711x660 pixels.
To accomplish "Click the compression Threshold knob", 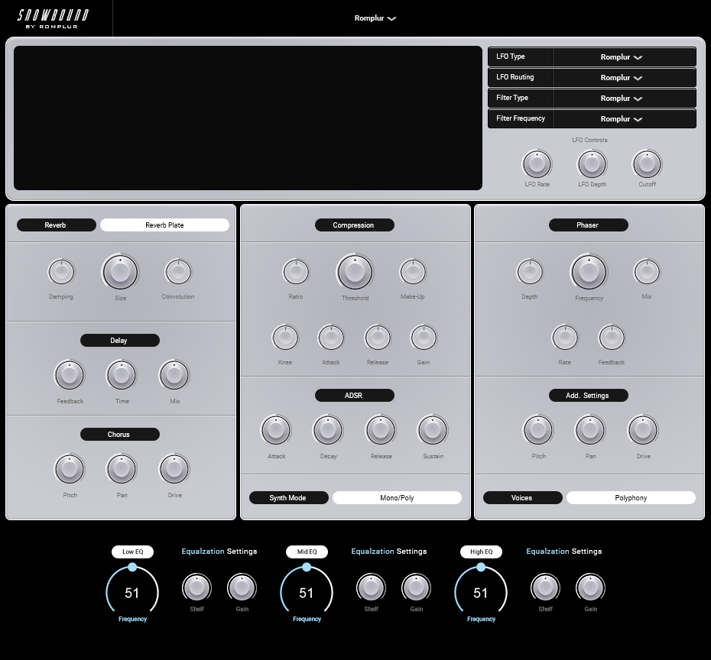I will tap(355, 272).
